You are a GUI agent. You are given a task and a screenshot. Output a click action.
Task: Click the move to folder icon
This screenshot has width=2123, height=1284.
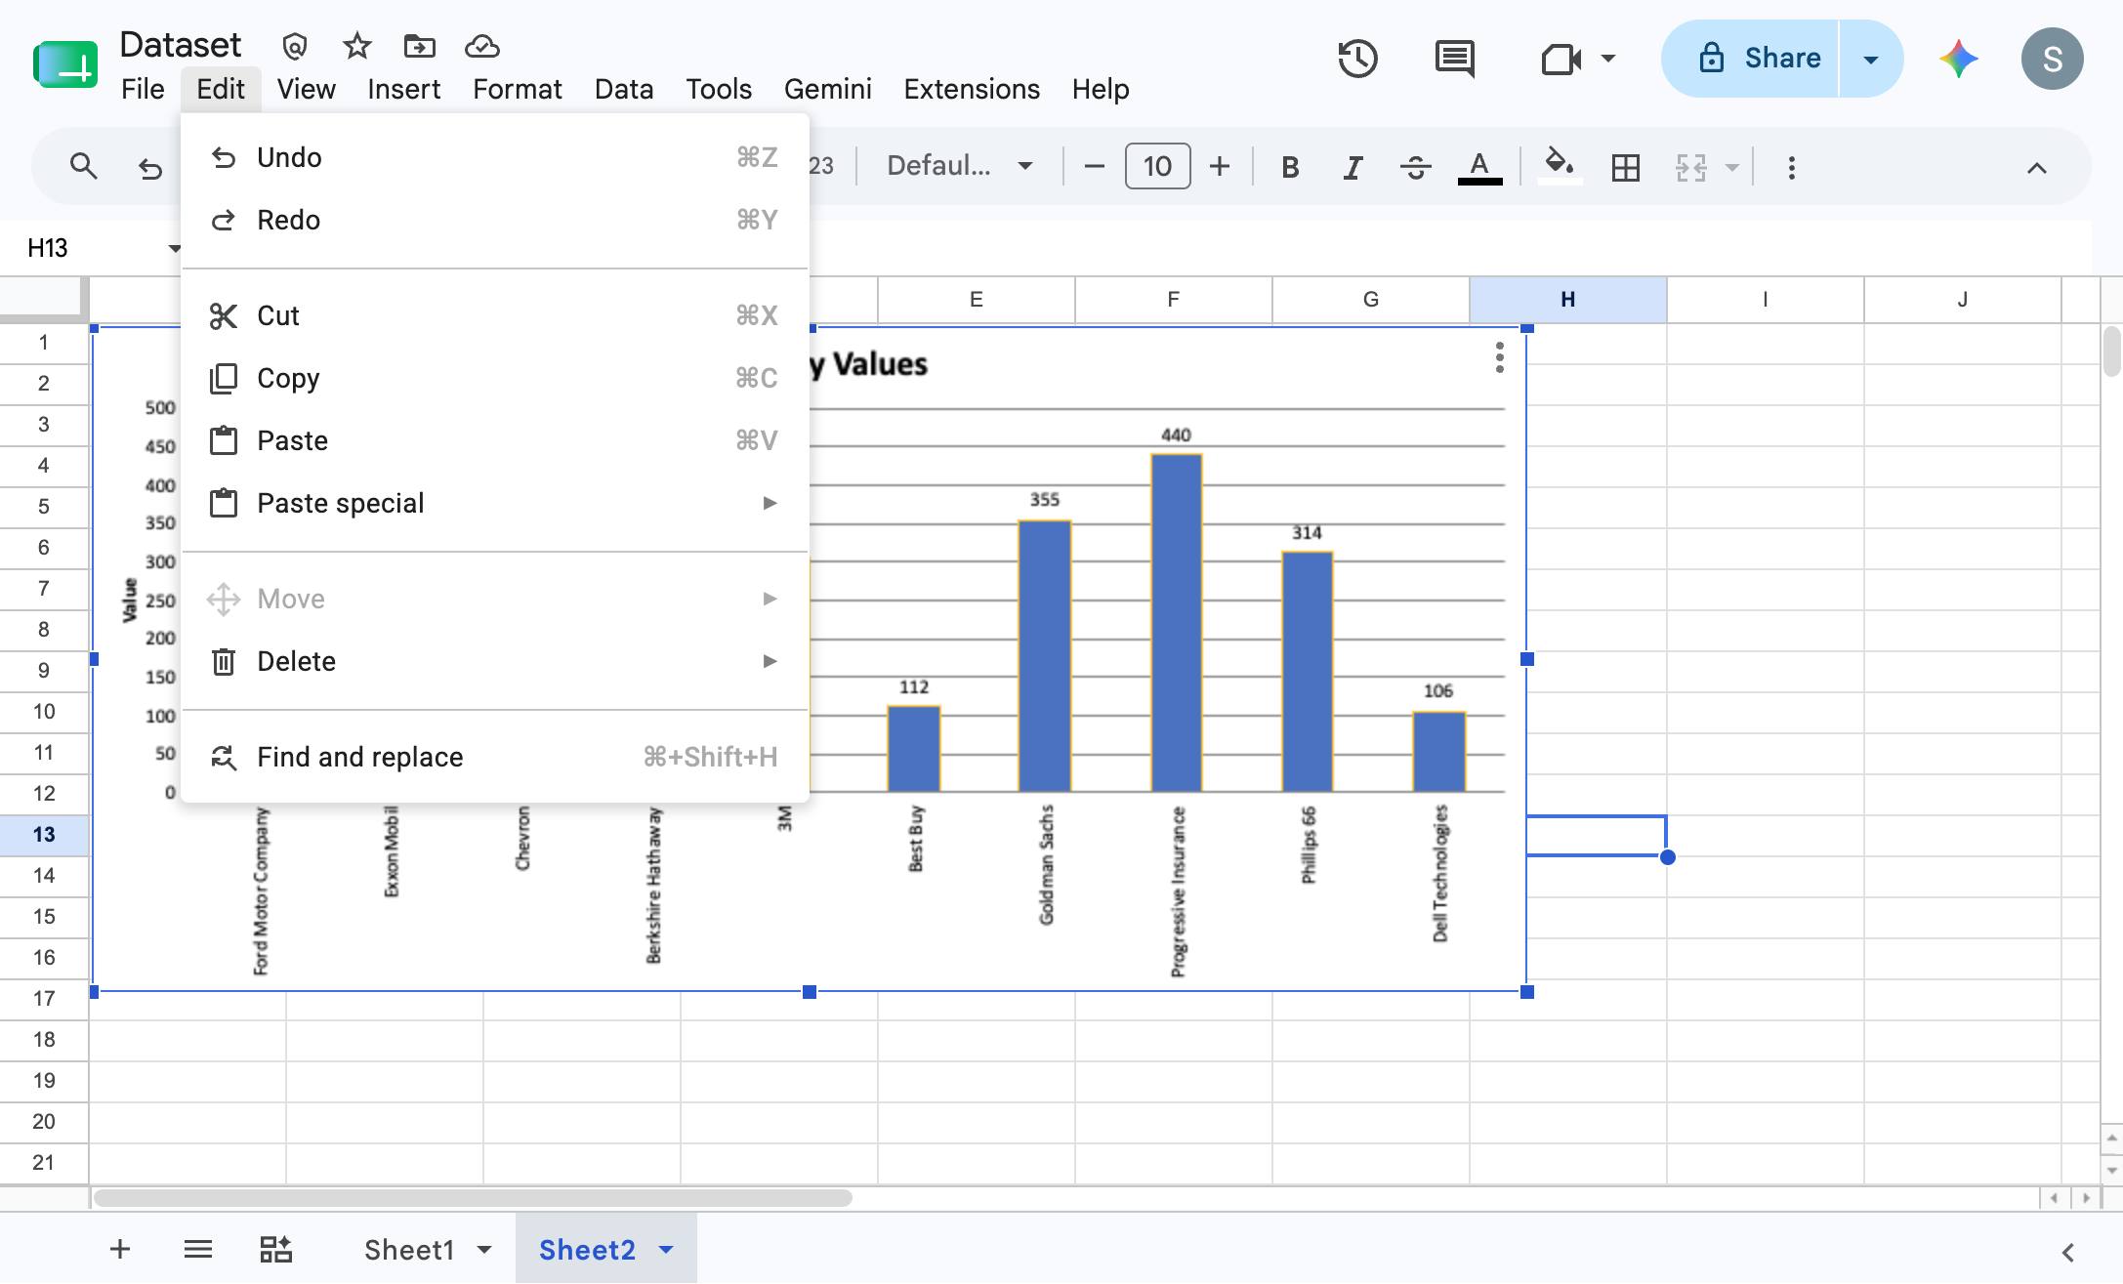tap(419, 46)
